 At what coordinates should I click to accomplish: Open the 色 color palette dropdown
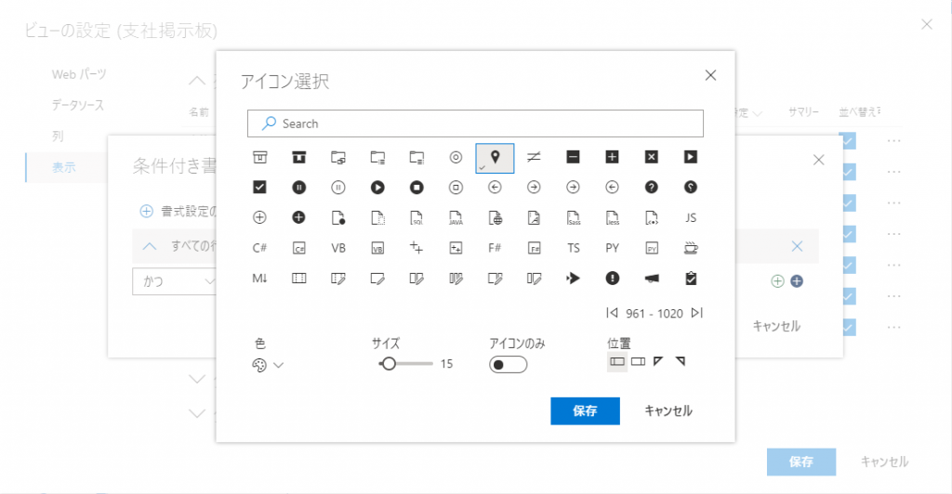coord(268,365)
